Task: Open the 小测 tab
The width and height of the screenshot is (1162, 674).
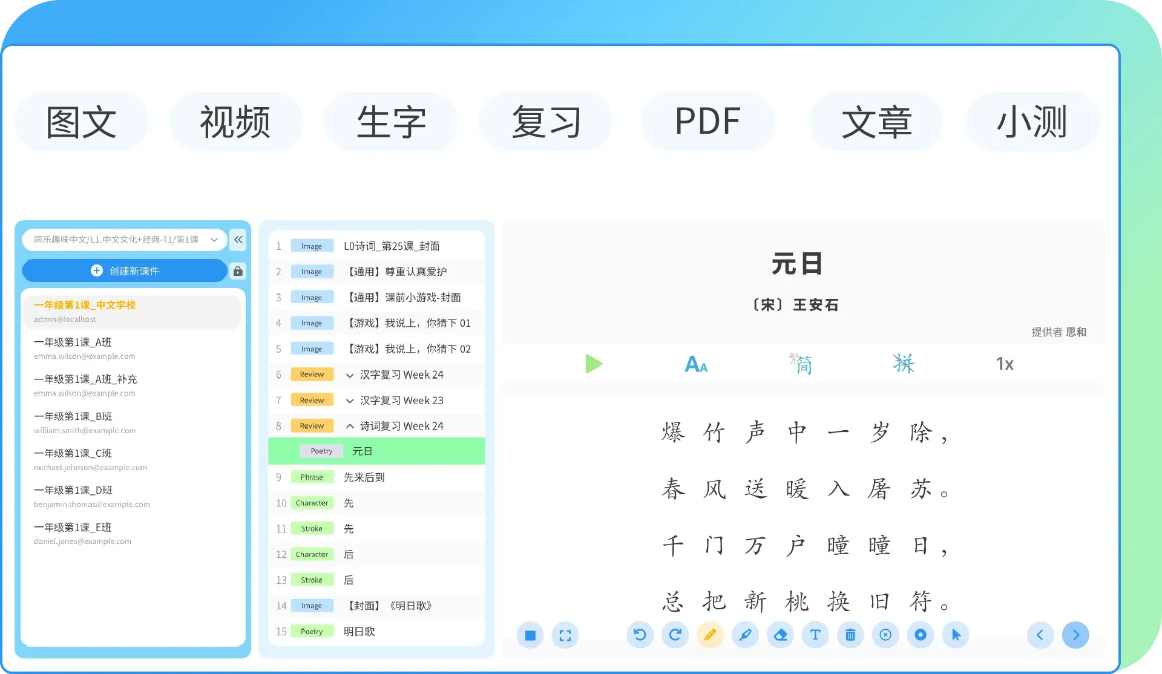Action: pyautogui.click(x=1032, y=122)
